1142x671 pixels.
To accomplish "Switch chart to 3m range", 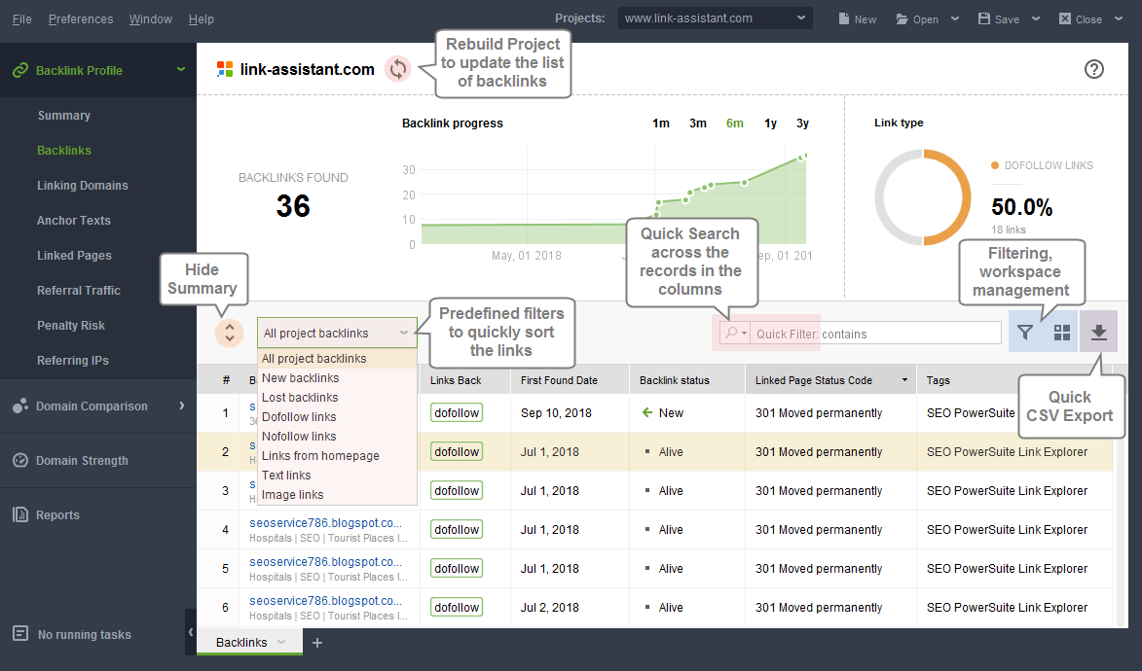I will click(x=698, y=123).
